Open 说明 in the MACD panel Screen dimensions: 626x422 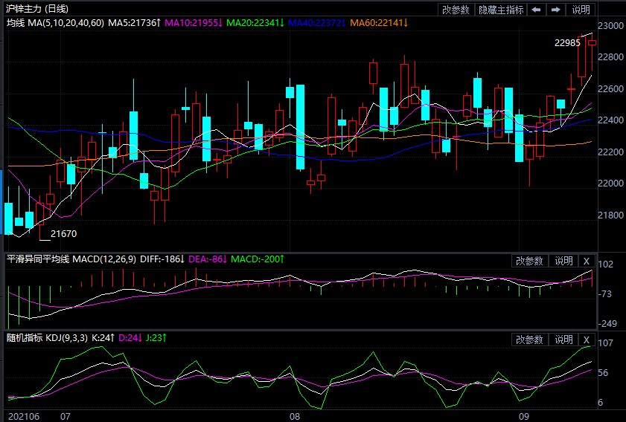click(x=563, y=261)
